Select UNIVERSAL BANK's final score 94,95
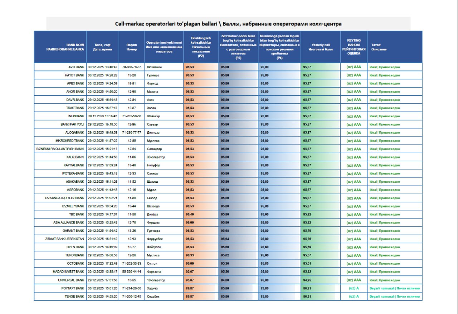This screenshot has width=458, height=314. pos(307,280)
